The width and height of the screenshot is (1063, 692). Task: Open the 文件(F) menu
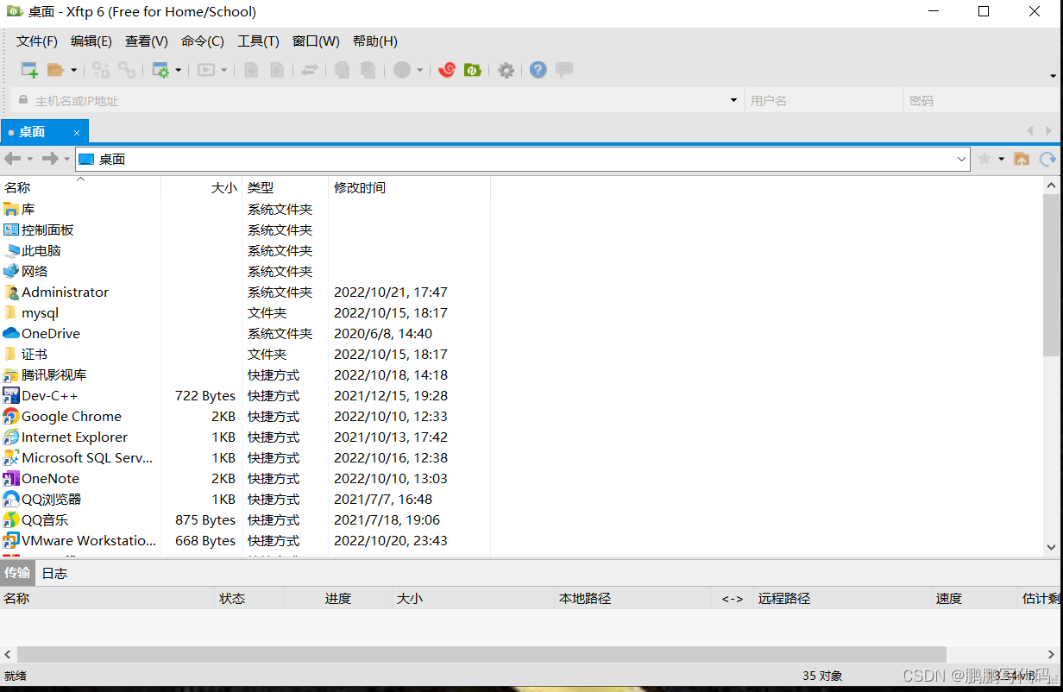coord(37,41)
